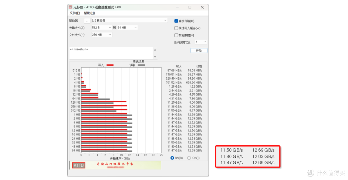This screenshot has height=180, width=348.
Task: Click the 存储与网络技术专家 banner text
Action: point(115,164)
